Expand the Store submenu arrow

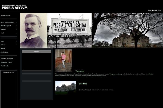tap(17, 41)
